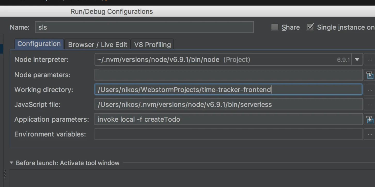Screen dimensions: 375x187
Task: Focus the Environment variables field
Action: point(228,134)
